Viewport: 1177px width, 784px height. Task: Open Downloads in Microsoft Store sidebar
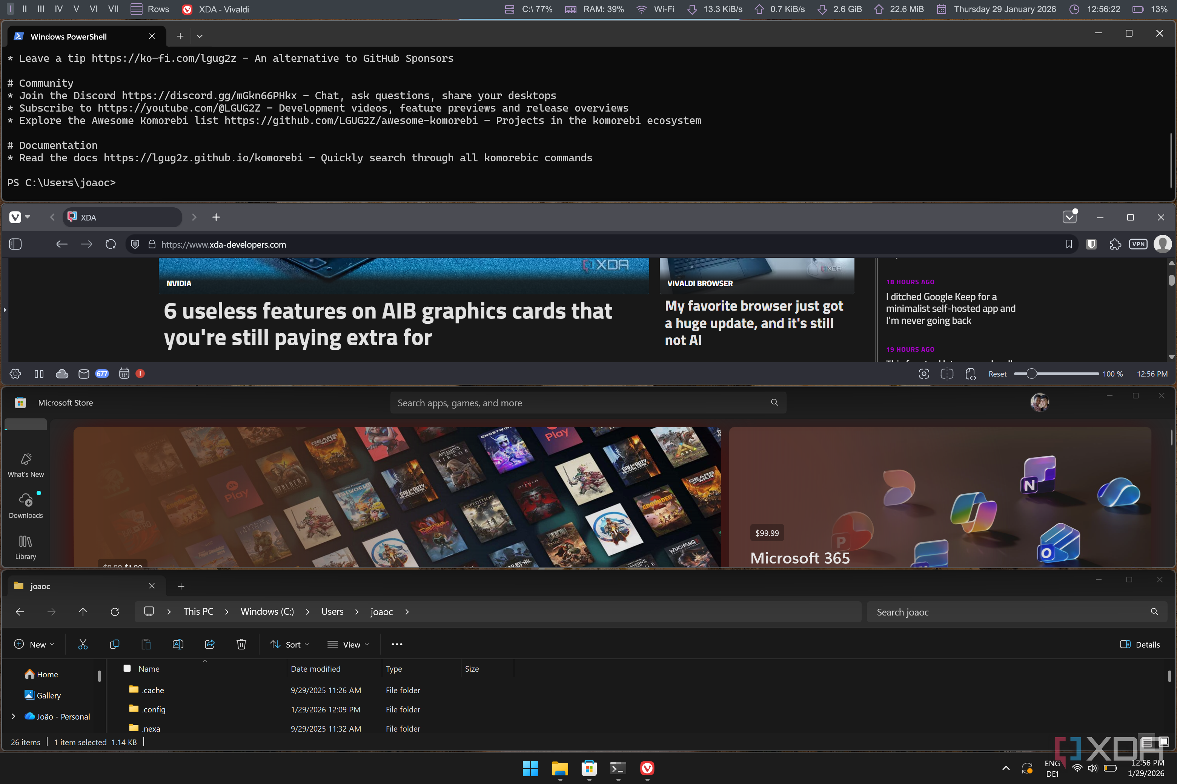click(26, 506)
